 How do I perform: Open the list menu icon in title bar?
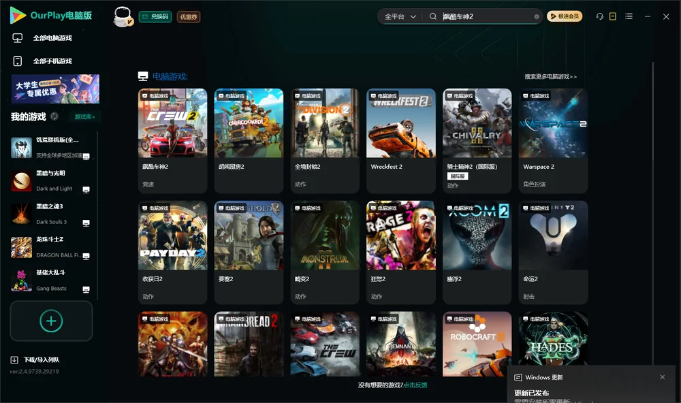[x=629, y=16]
